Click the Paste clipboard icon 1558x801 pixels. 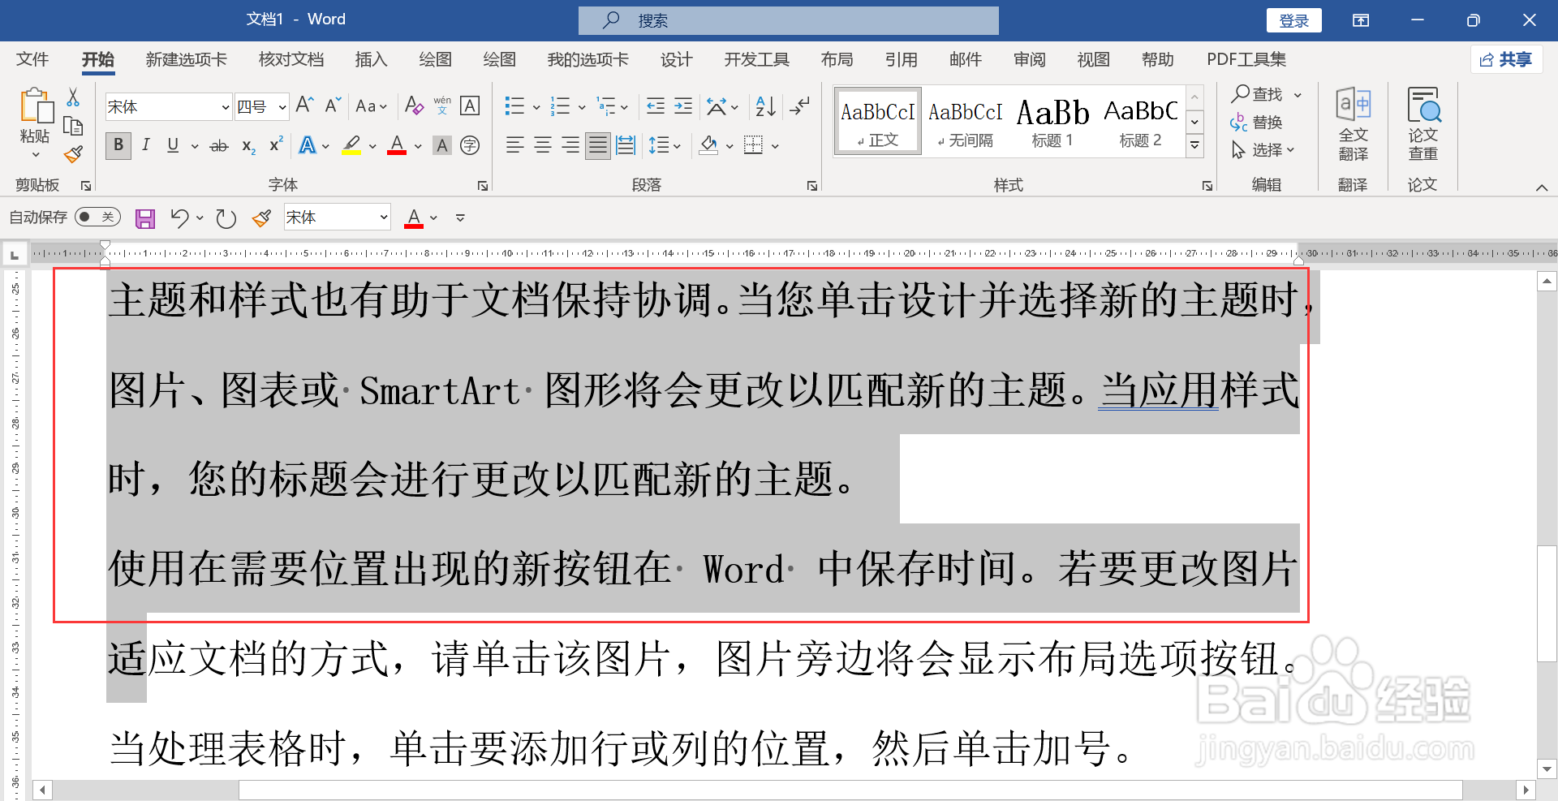[x=36, y=107]
